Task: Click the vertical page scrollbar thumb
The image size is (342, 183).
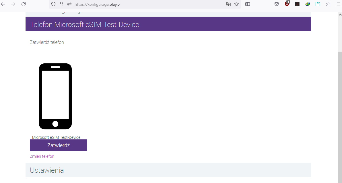Action: (340, 117)
